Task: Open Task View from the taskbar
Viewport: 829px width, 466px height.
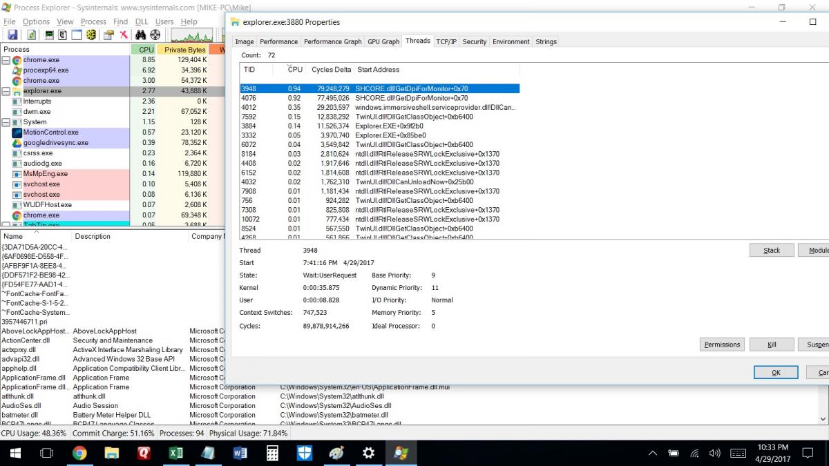Action: 46,453
